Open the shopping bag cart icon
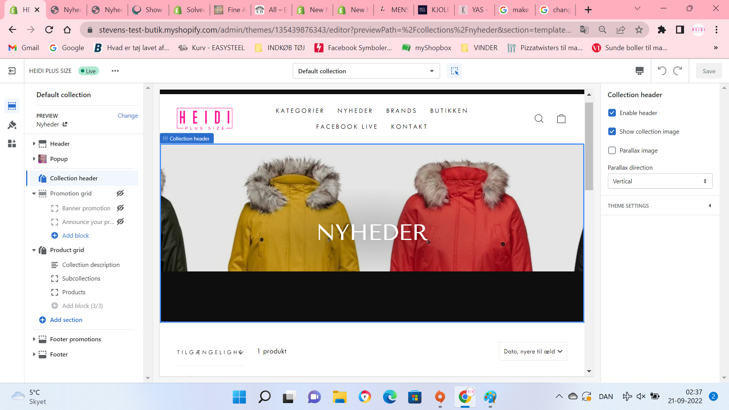This screenshot has height=410, width=729. (561, 119)
